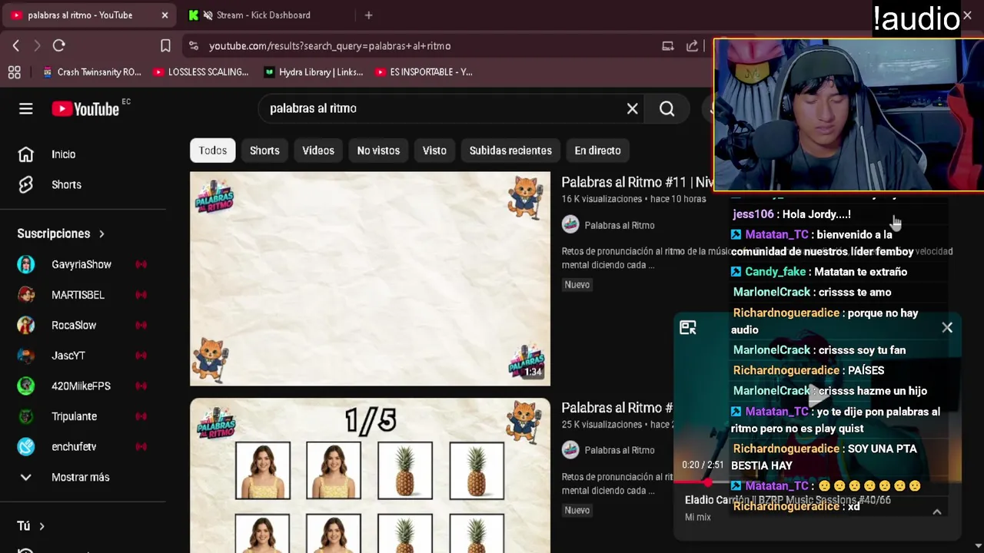
Task: Open second video thumbnail showing 1/5
Action: point(370,475)
